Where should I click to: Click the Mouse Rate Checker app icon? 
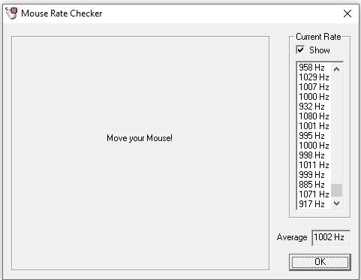(x=11, y=13)
